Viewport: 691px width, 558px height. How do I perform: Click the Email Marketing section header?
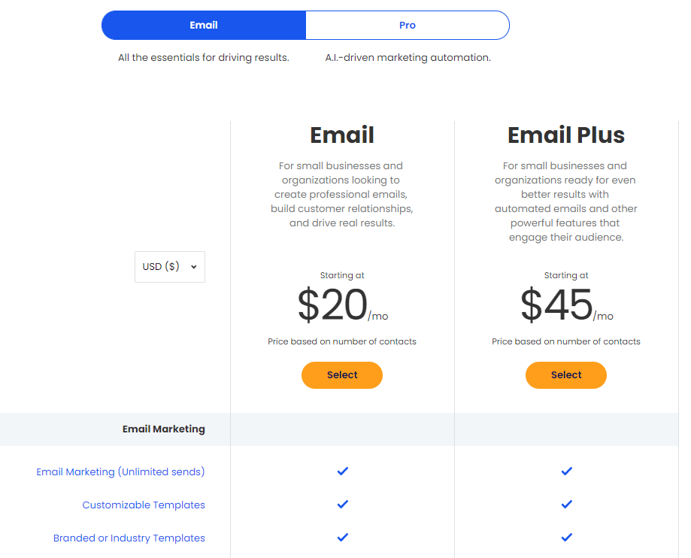[x=163, y=429]
